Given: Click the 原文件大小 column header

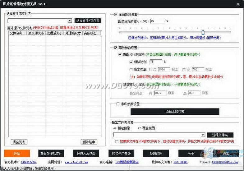Looking at the screenshot, I should coord(36,33).
